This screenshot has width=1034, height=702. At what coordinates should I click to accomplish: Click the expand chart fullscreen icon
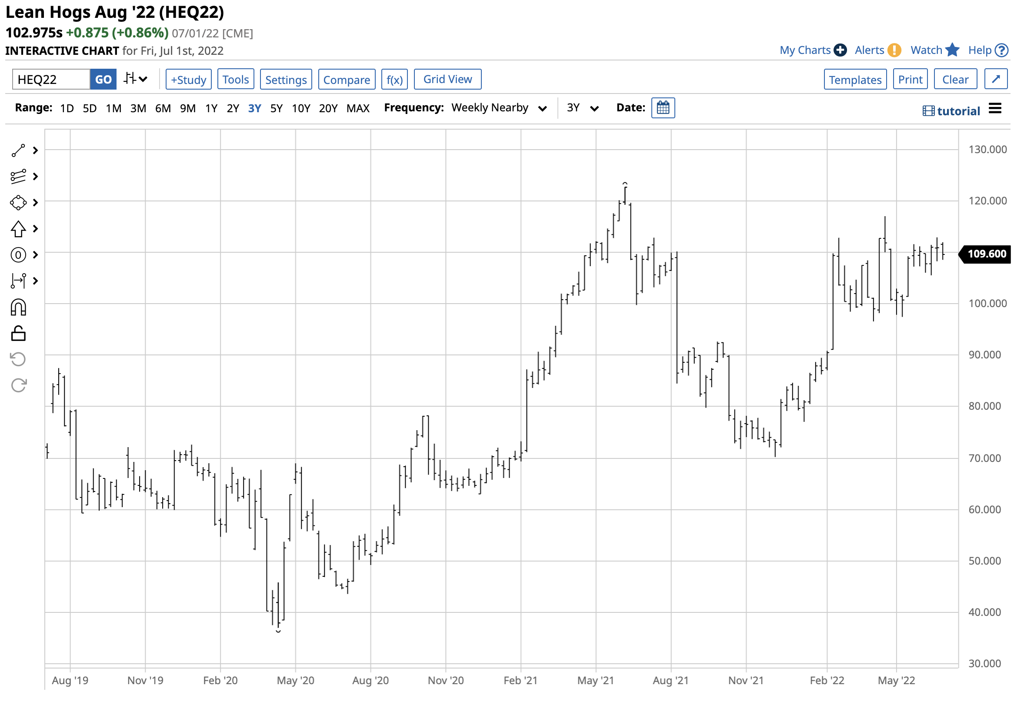tap(996, 79)
